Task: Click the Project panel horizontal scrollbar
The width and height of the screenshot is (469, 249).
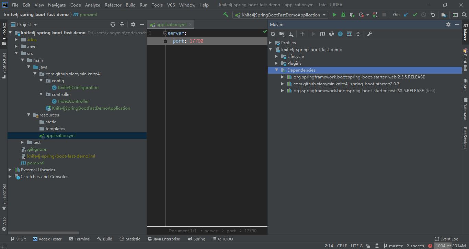Action: pyautogui.click(x=43, y=233)
